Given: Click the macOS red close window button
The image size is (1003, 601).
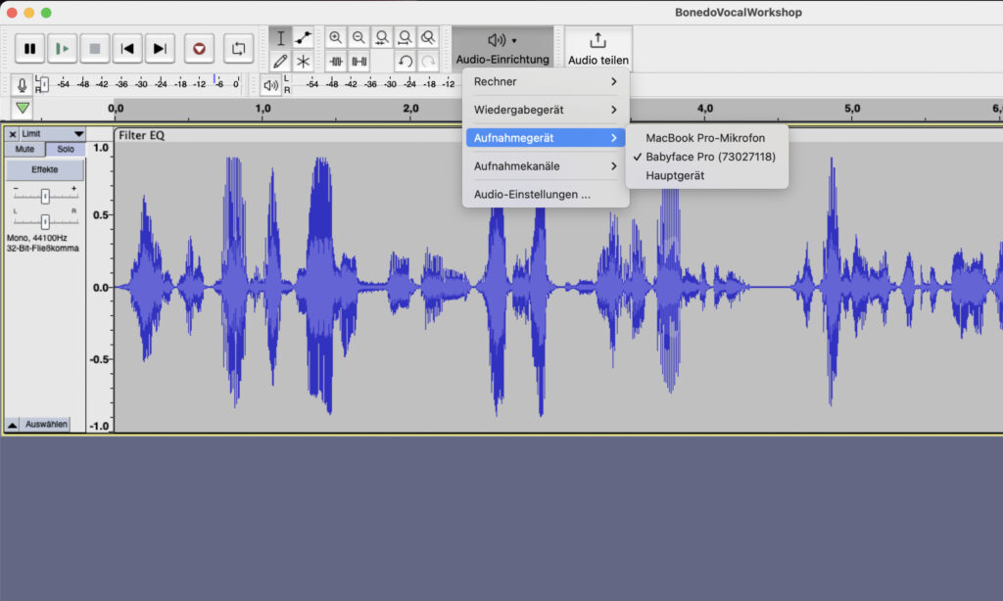Looking at the screenshot, I should click(12, 12).
